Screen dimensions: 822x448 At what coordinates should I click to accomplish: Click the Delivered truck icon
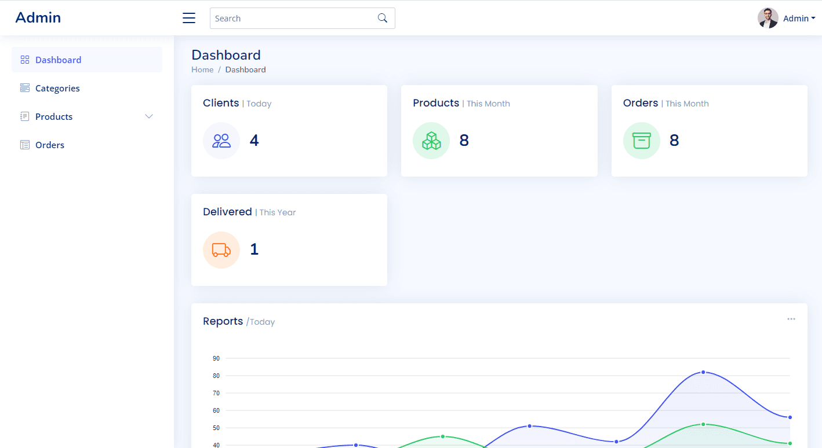click(221, 250)
